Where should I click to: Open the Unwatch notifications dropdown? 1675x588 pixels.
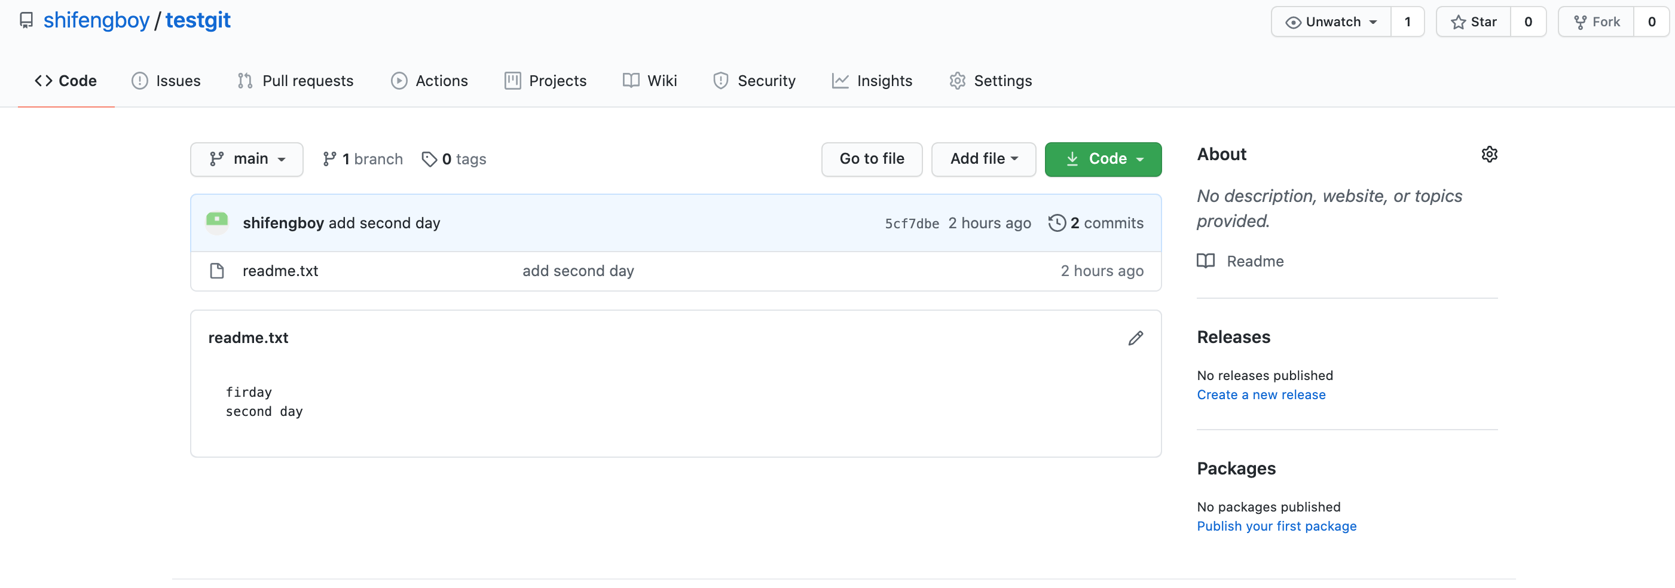click(x=1331, y=22)
